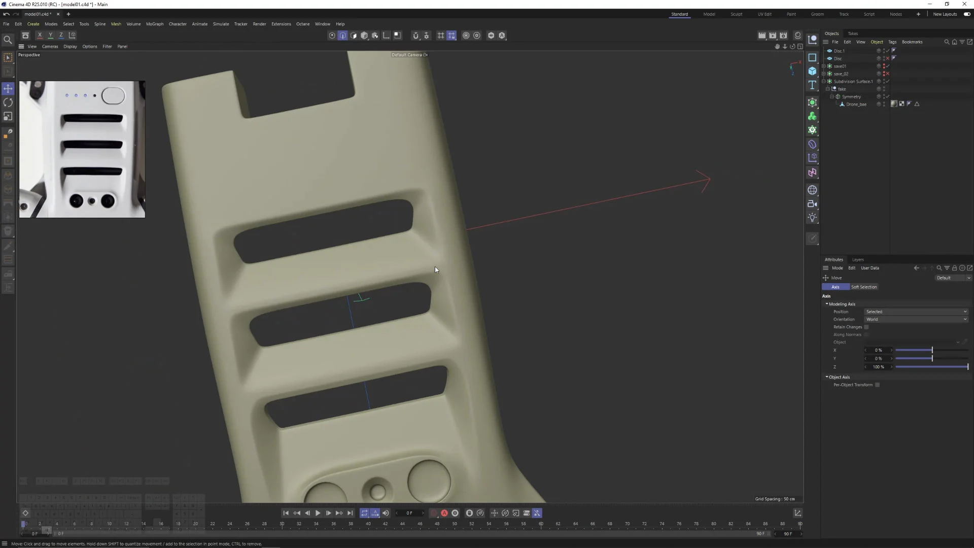Add a Light object from side palette
The height and width of the screenshot is (548, 974).
812,218
